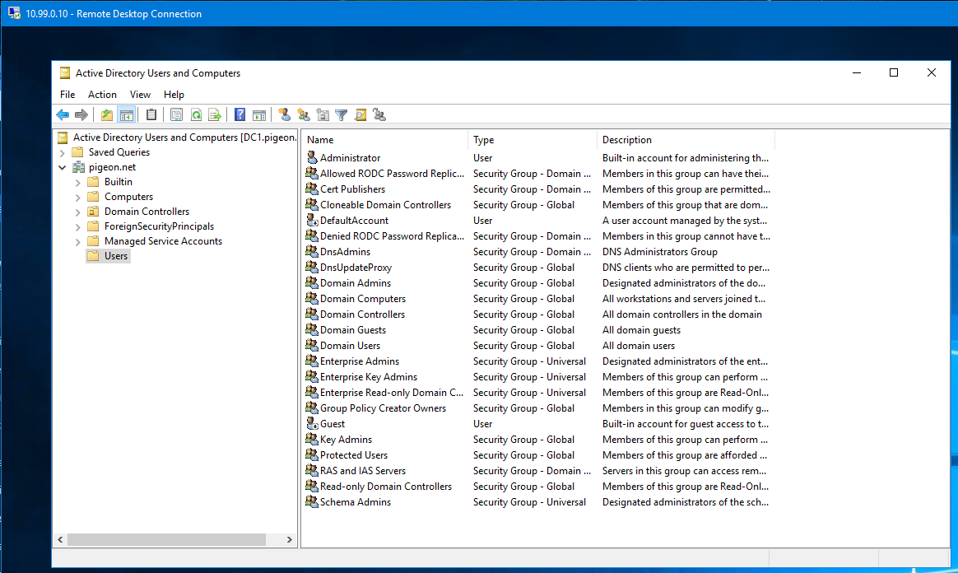Click the pigeon.net domain icon in tree
This screenshot has width=958, height=573.
78,167
